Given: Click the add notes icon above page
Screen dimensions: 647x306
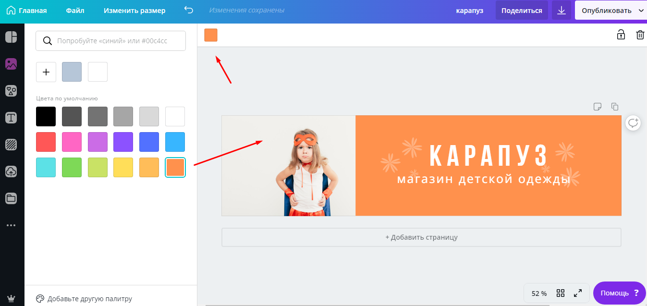Looking at the screenshot, I should pos(598,106).
